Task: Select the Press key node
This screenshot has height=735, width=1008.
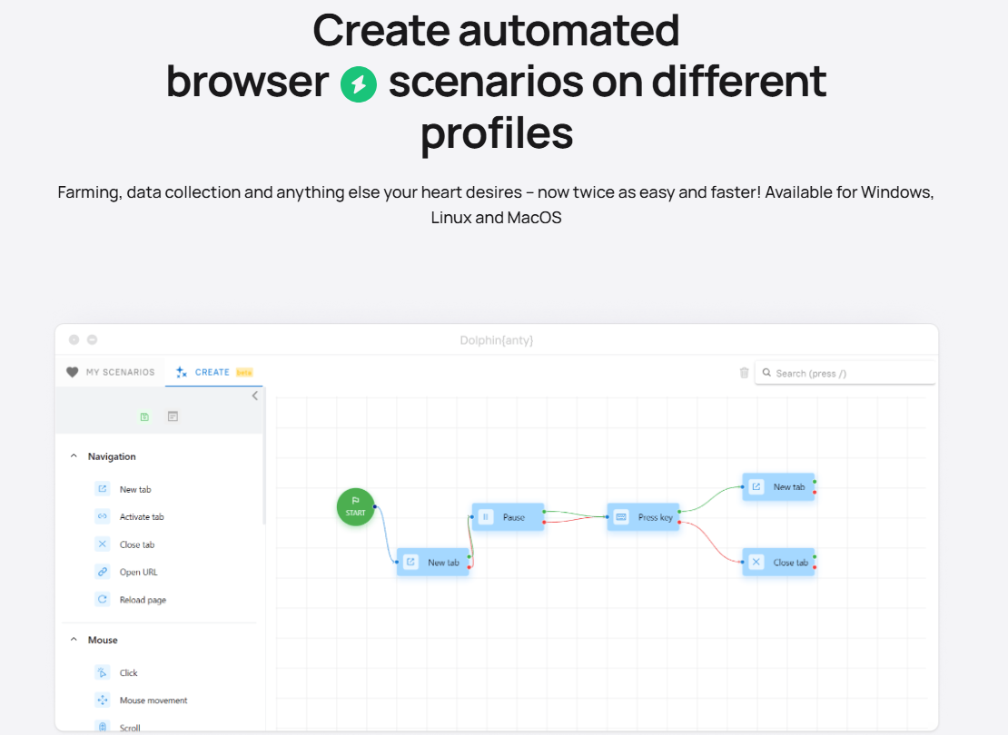Action: (x=644, y=517)
